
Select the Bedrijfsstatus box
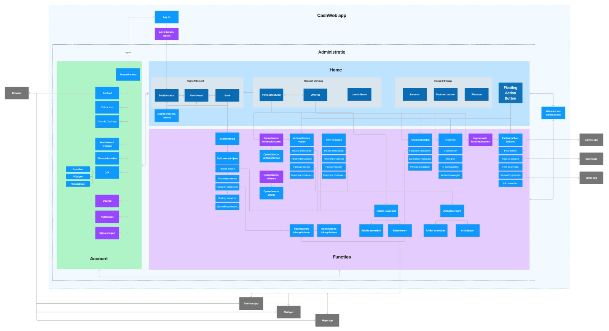[167, 95]
